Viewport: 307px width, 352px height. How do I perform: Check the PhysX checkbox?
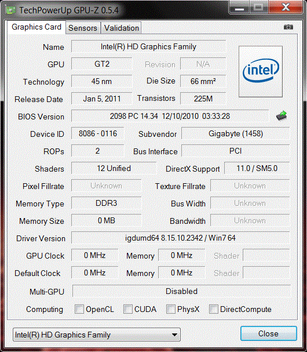point(171,309)
